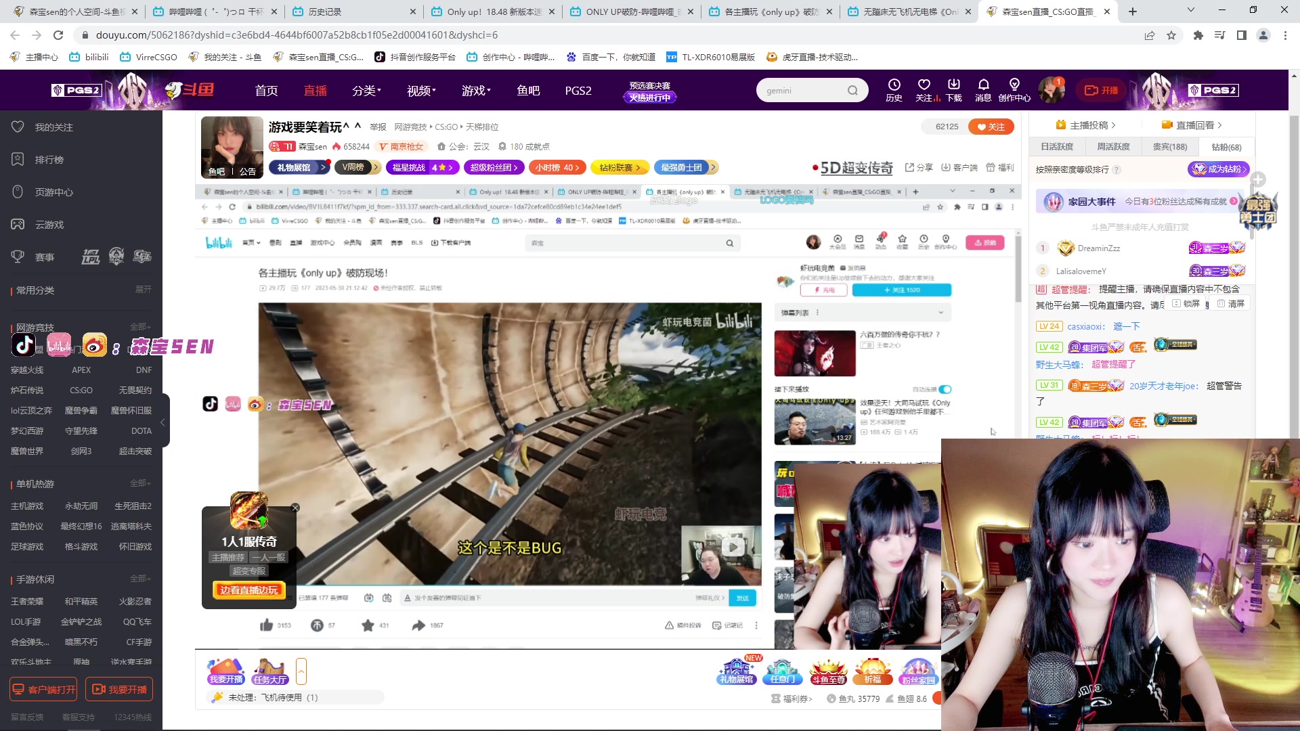Viewport: 1300px width, 731px height.
Task: Click the streamer avatar thumbnail
Action: [x=232, y=147]
